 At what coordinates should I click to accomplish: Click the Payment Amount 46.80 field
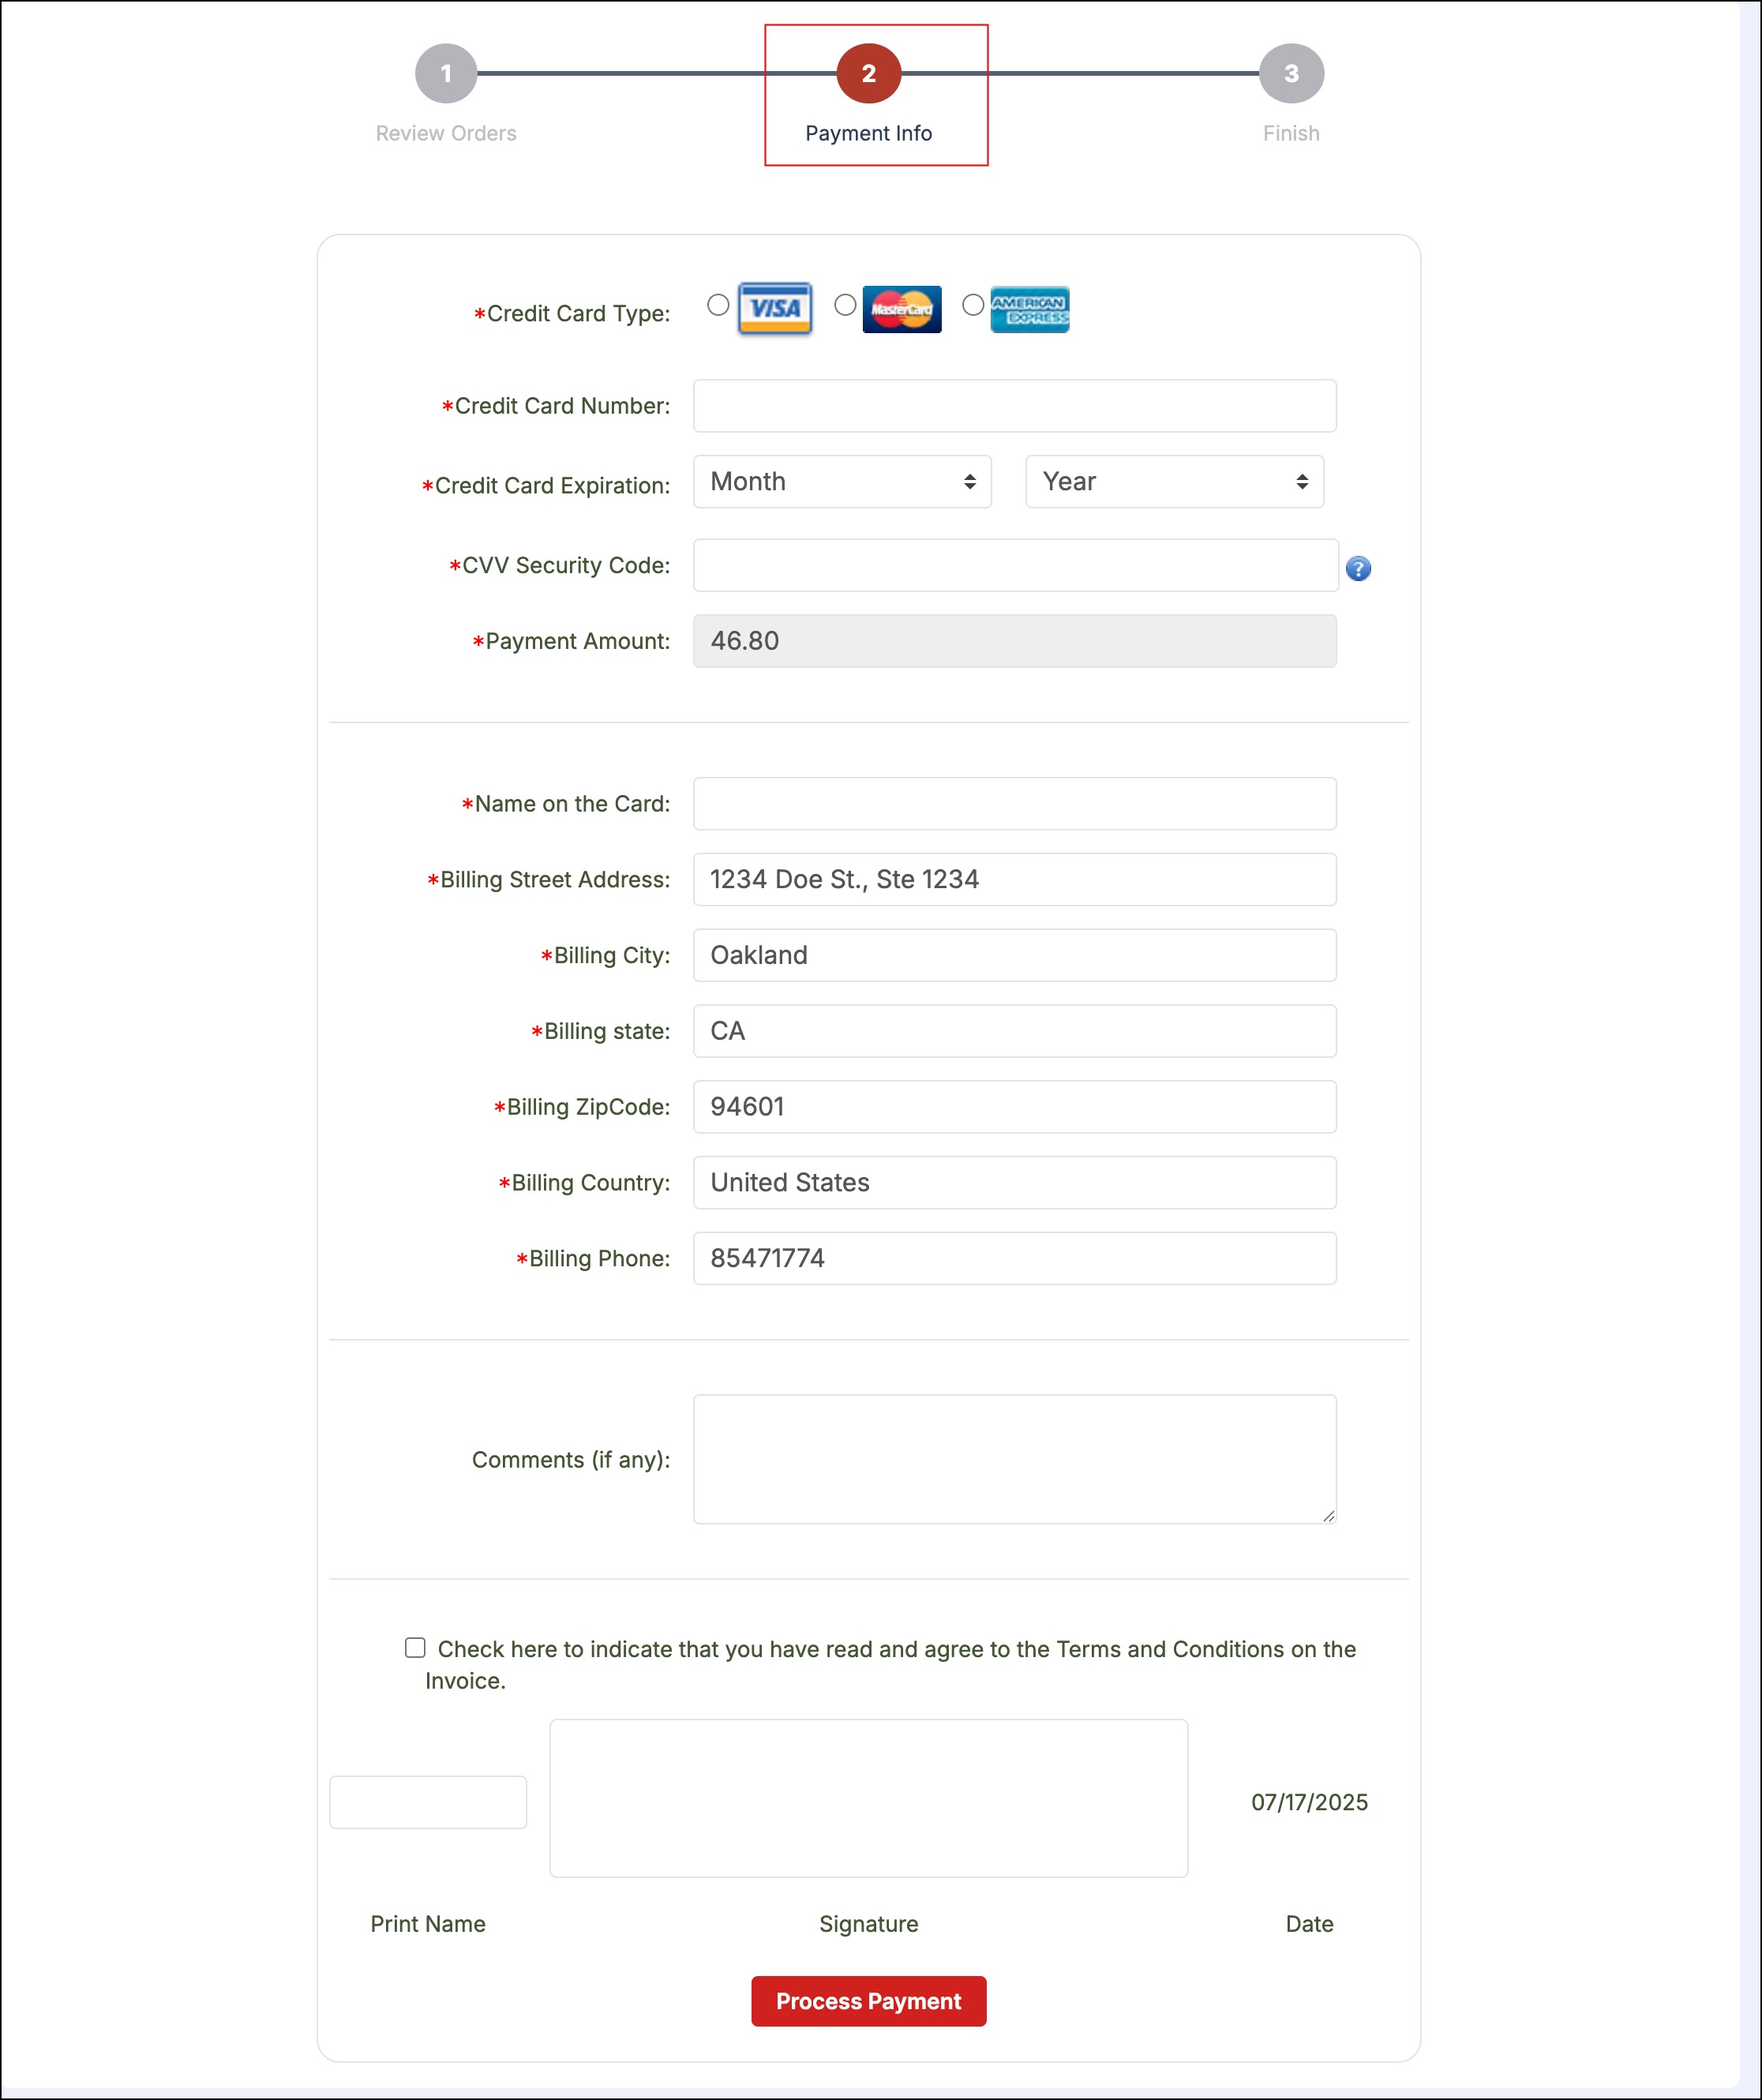[x=1015, y=641]
